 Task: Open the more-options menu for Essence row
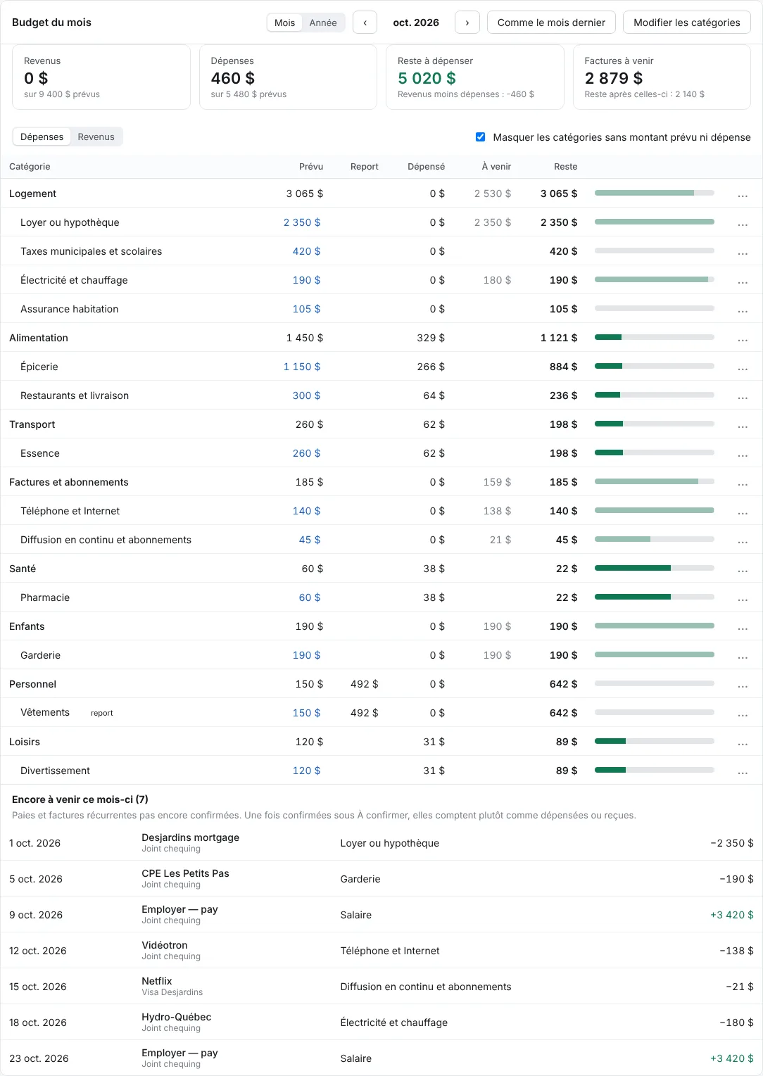(743, 454)
